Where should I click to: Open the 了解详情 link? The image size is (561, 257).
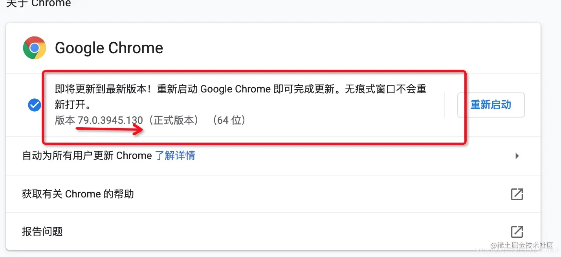point(175,156)
